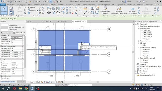This screenshot has height=91, width=162.
Task: Click the Text 'A' icon in quick access toolbar
Action: tap(40, 2)
